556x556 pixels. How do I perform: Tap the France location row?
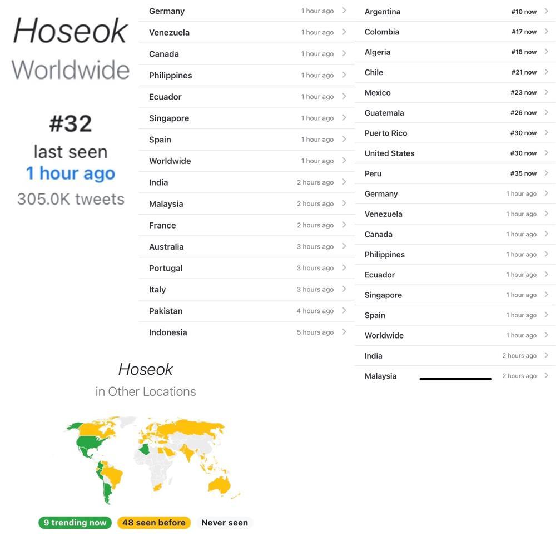coord(245,225)
